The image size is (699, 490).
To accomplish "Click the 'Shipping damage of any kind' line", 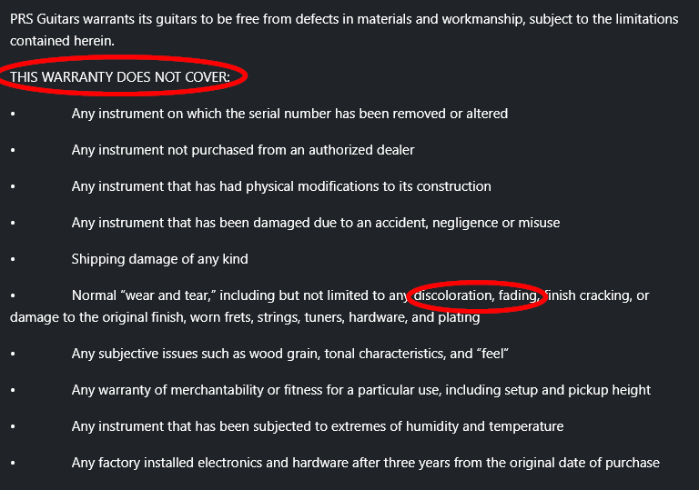I will (159, 259).
